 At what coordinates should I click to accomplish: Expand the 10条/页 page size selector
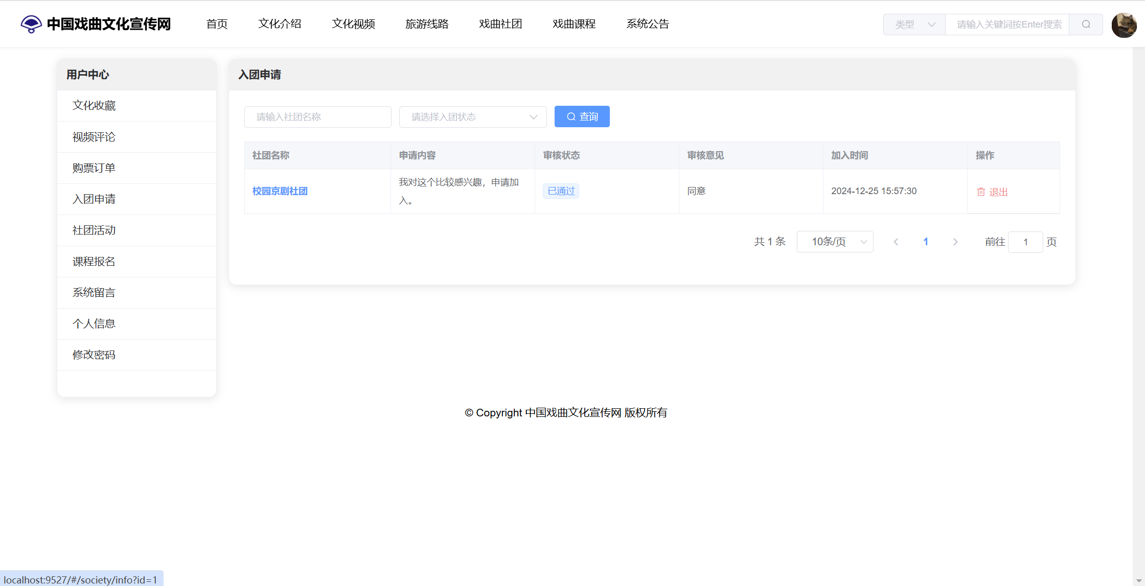point(835,242)
